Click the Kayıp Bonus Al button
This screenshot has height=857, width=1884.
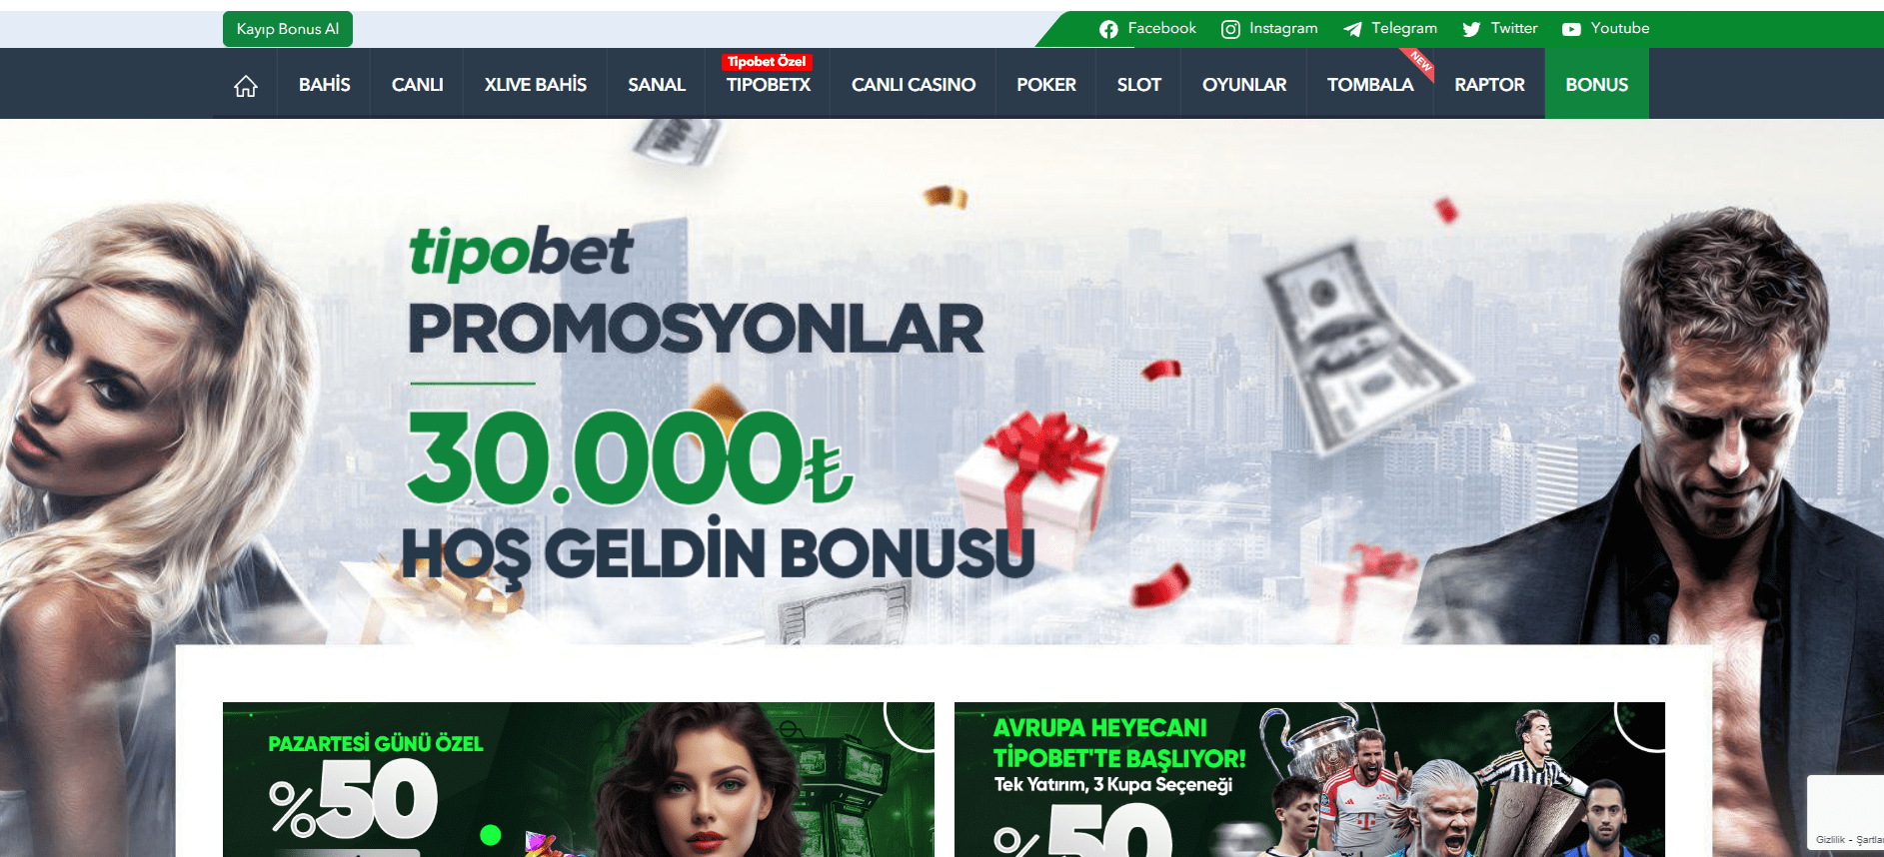pos(288,29)
